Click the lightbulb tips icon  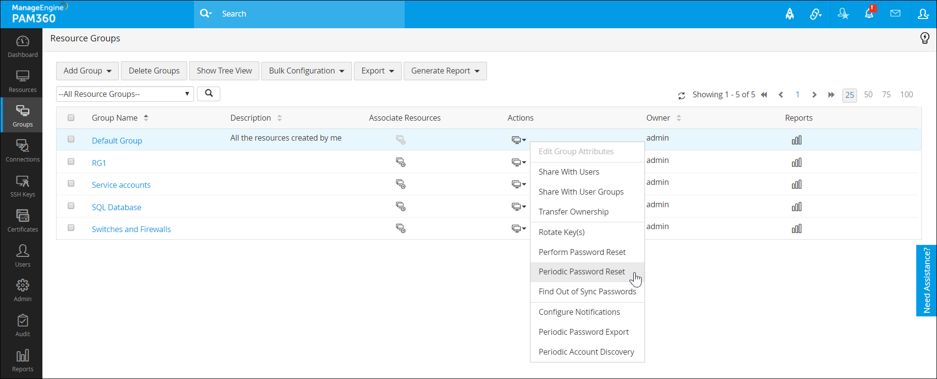[924, 38]
